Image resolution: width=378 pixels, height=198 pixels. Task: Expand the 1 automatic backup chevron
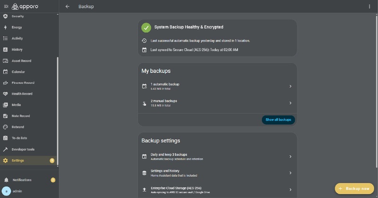(x=290, y=86)
